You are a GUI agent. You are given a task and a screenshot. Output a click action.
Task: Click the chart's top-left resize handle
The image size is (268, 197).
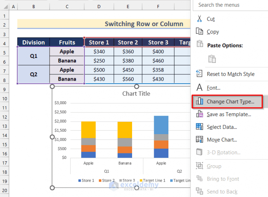click(52, 87)
